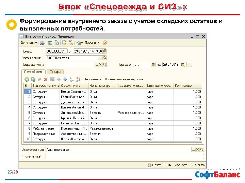Screen dimensions: 245x183
Task: Select the row with Шорин Виктор
Action: pos(113,139)
